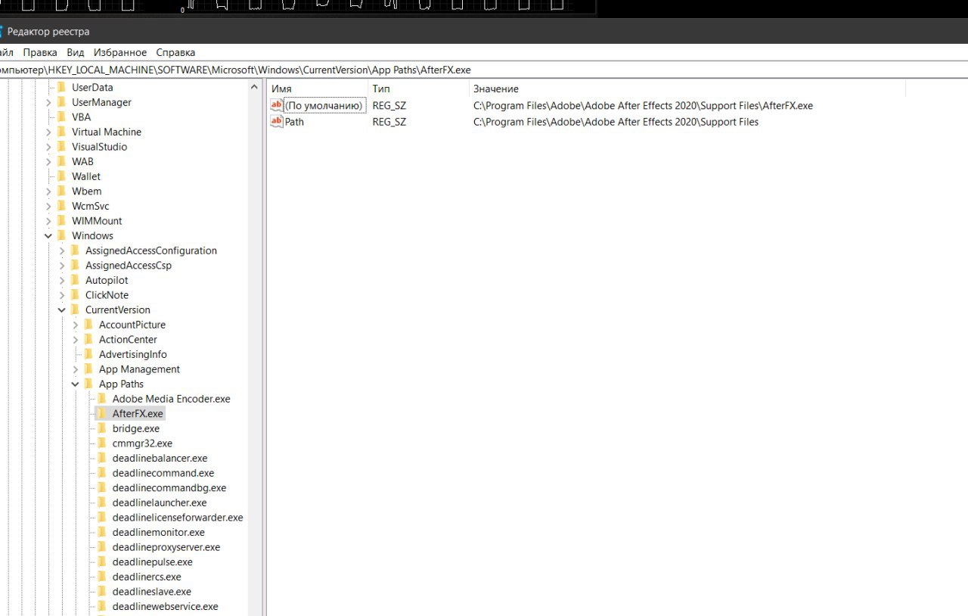This screenshot has height=616, width=968.
Task: Select the deadlinelauncher.exe key
Action: point(159,502)
